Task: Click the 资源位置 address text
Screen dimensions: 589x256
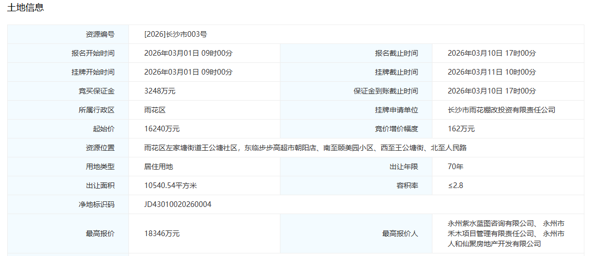Action: (x=305, y=148)
